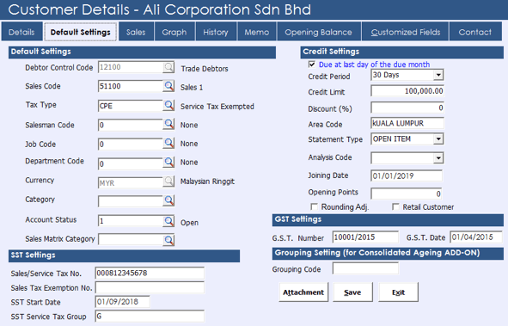
Task: Click the Area Code field KUALA LUMPUR
Action: click(407, 123)
